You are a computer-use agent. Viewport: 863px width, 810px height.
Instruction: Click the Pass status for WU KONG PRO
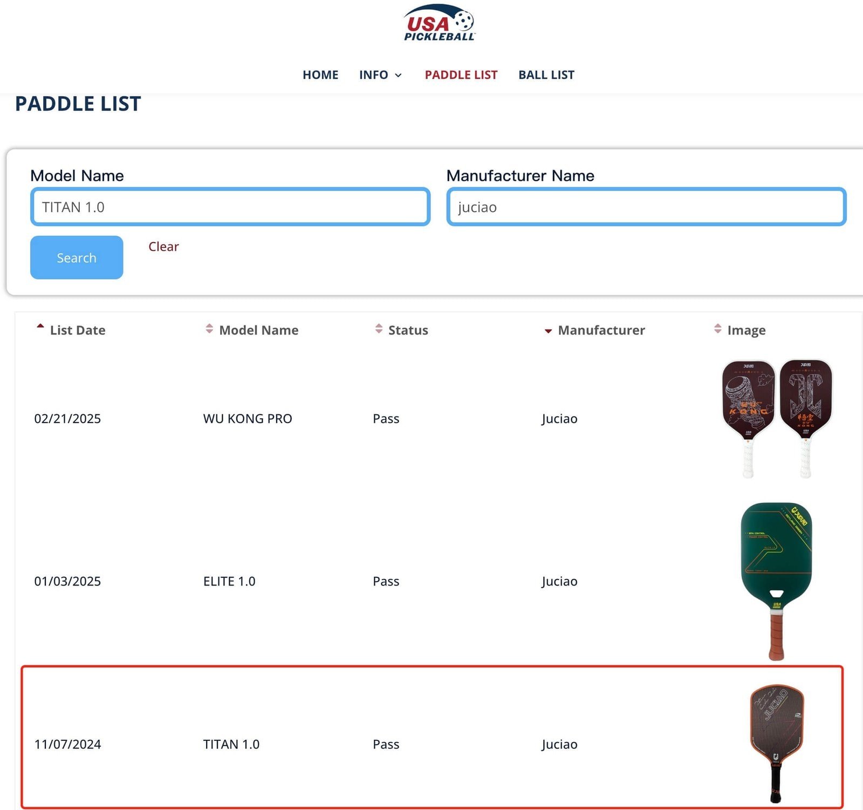386,419
